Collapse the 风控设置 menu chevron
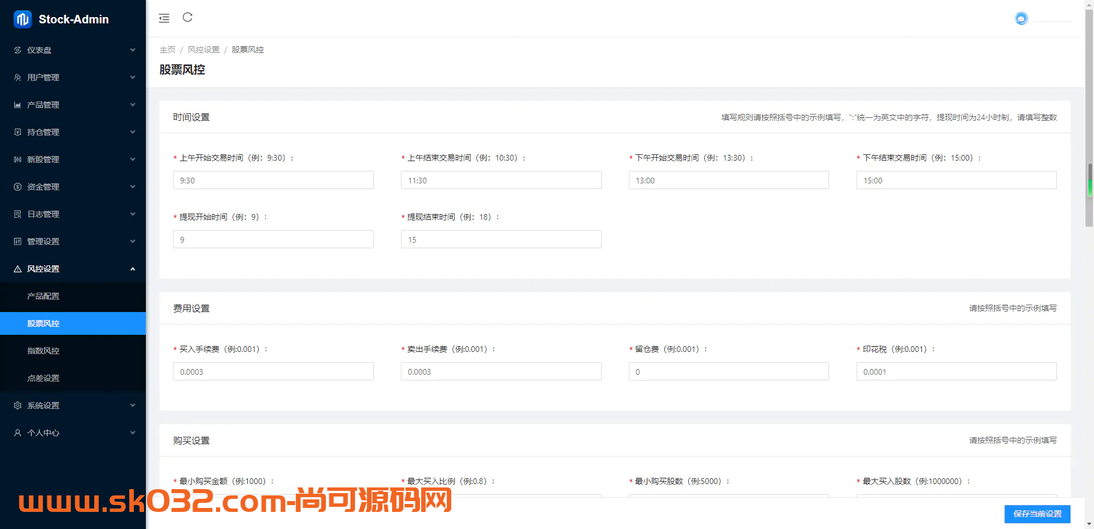Screen dimensions: 1094x529 point(133,269)
